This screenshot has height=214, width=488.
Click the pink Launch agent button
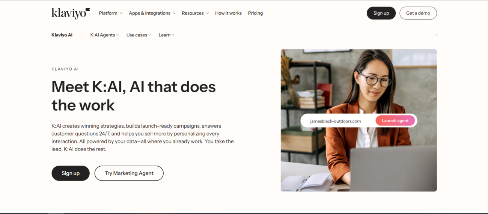(395, 121)
